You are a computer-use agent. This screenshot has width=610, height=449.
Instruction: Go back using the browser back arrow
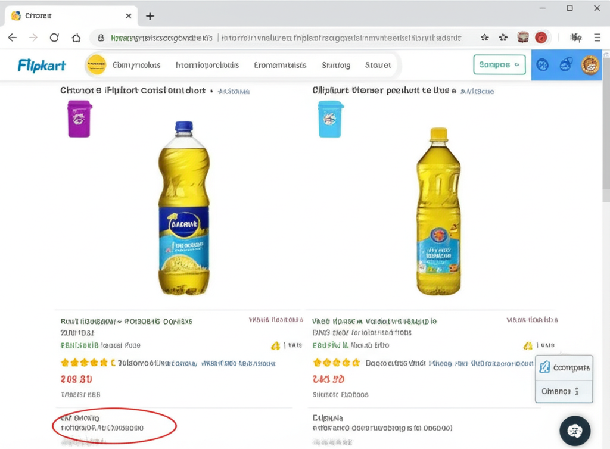tap(12, 37)
